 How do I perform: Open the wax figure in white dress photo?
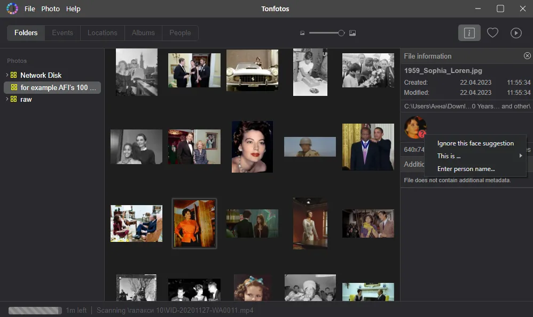310,223
